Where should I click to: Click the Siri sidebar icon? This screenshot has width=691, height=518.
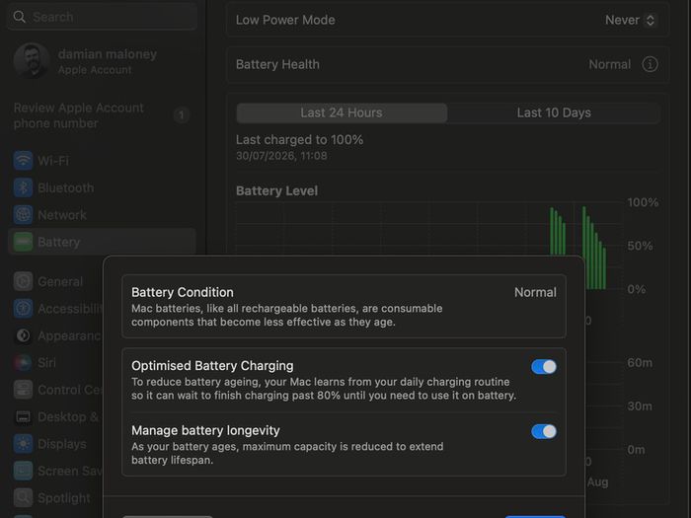(23, 362)
